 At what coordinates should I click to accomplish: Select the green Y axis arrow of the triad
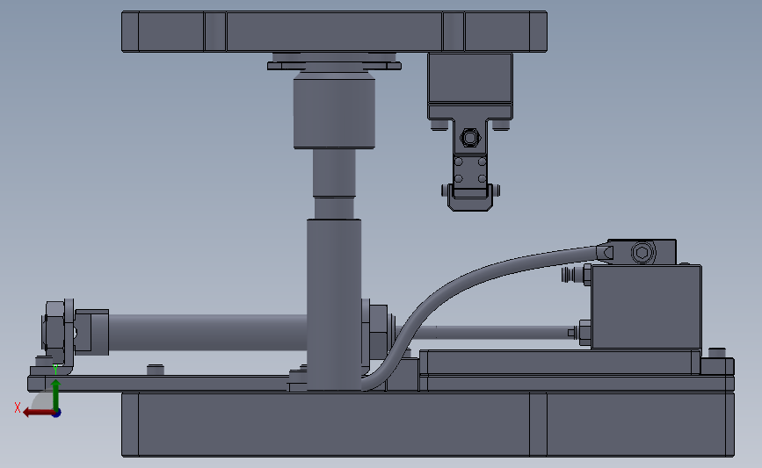click(x=55, y=395)
